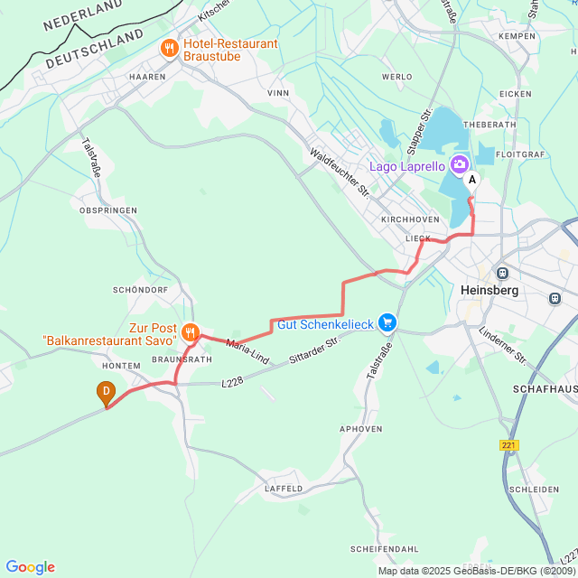Click the Obspringen village label
This screenshot has height=578, width=578.
pyautogui.click(x=108, y=210)
